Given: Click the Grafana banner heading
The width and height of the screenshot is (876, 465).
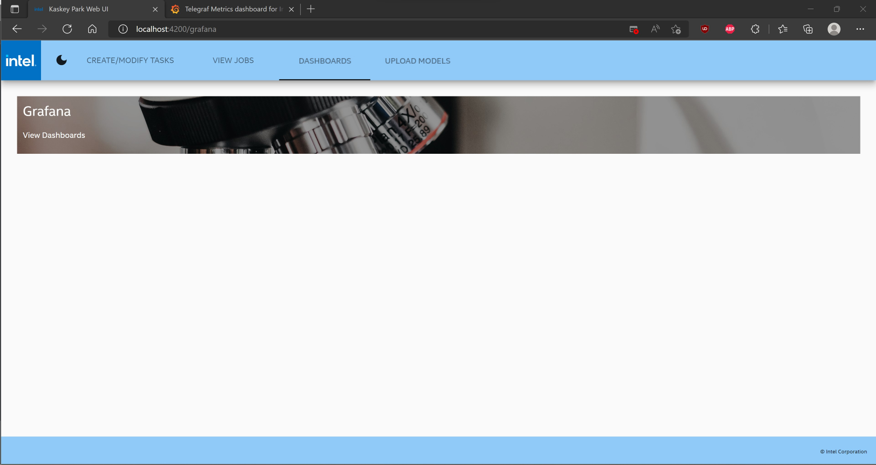Looking at the screenshot, I should point(46,111).
